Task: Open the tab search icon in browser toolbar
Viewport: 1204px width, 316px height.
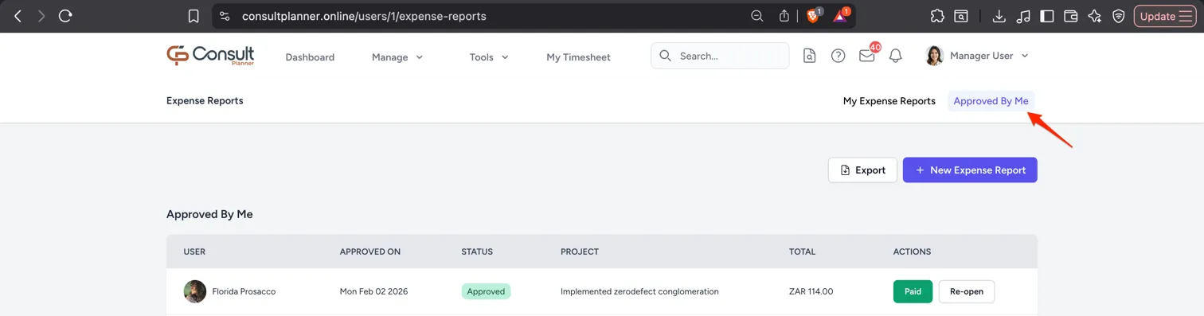Action: [961, 16]
